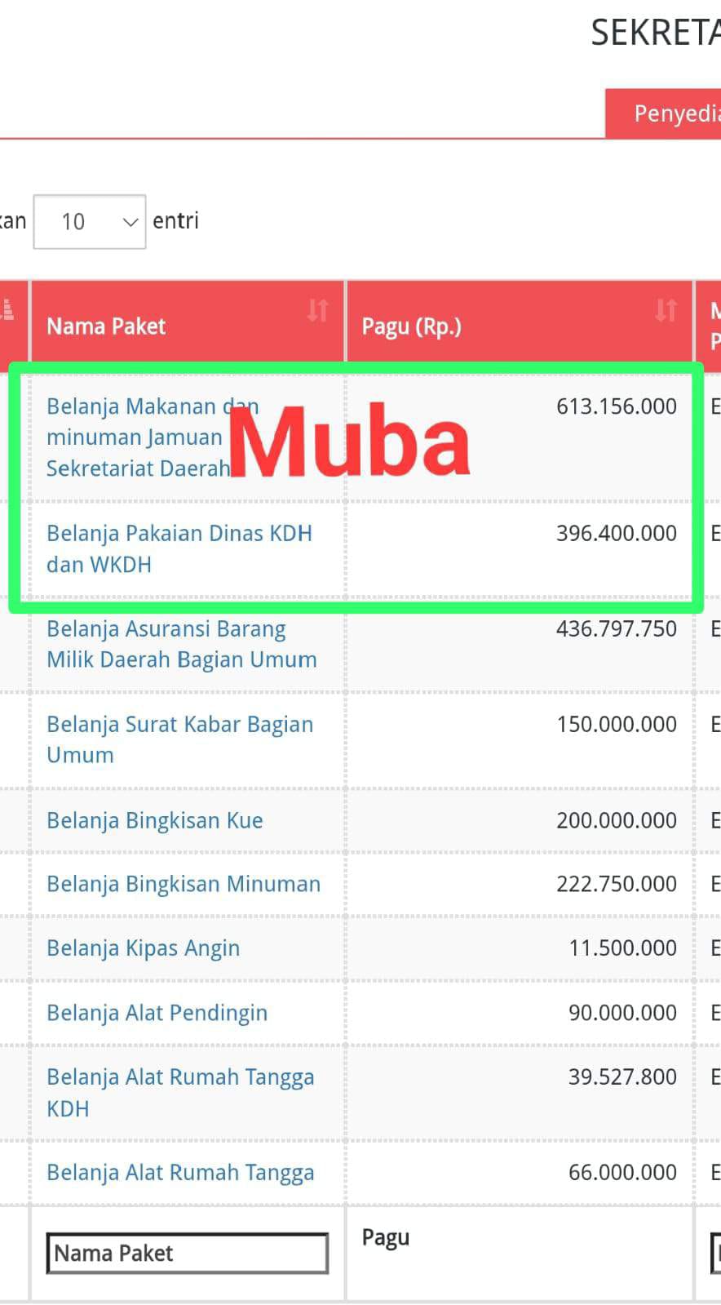The width and height of the screenshot is (721, 1305).
Task: Click the 11.500.000 pagu cell
Action: tap(622, 948)
